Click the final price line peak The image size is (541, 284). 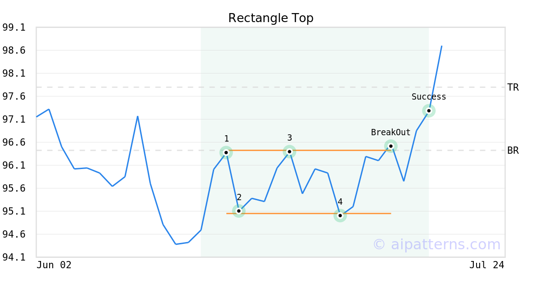(441, 46)
